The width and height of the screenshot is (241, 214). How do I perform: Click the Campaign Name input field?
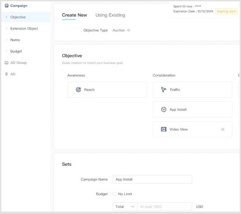click(x=152, y=179)
